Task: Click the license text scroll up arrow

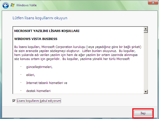Action: pyautogui.click(x=146, y=29)
